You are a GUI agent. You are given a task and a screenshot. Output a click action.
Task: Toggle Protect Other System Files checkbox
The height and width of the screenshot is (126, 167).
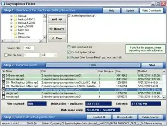[x=69, y=57]
